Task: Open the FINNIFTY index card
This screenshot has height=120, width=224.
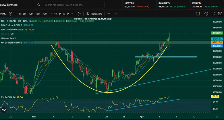Action: pyautogui.click(x=207, y=5)
